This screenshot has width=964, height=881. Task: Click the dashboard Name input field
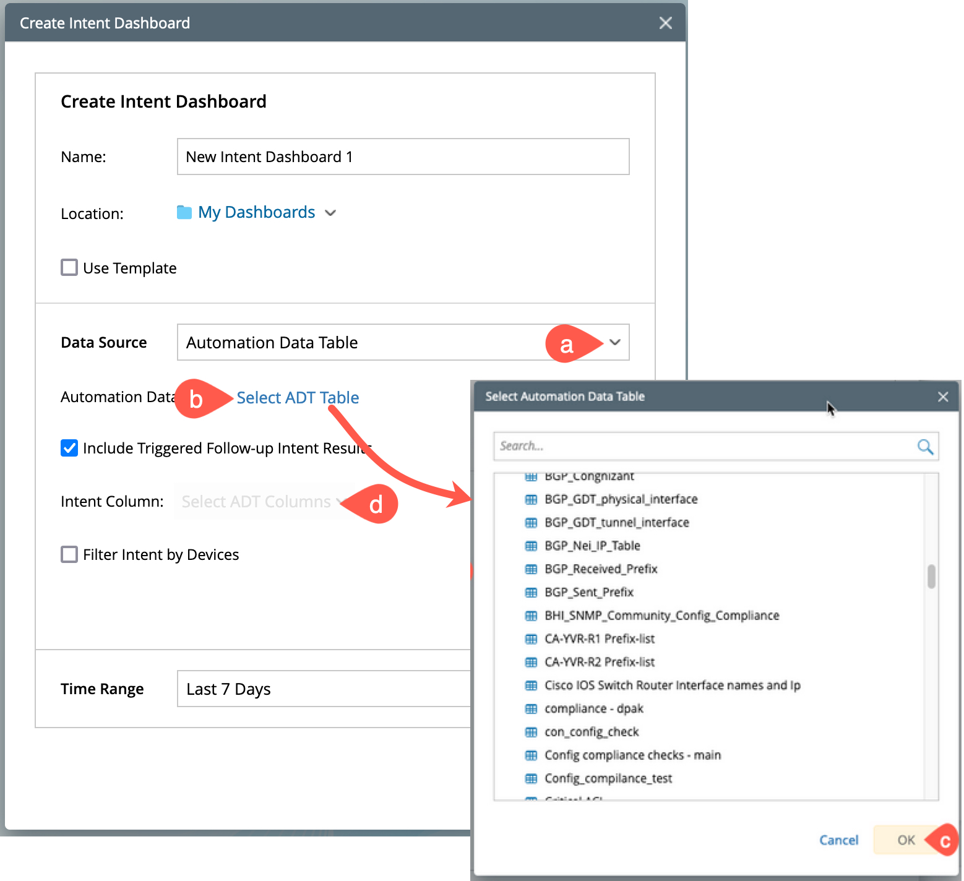[x=403, y=157]
